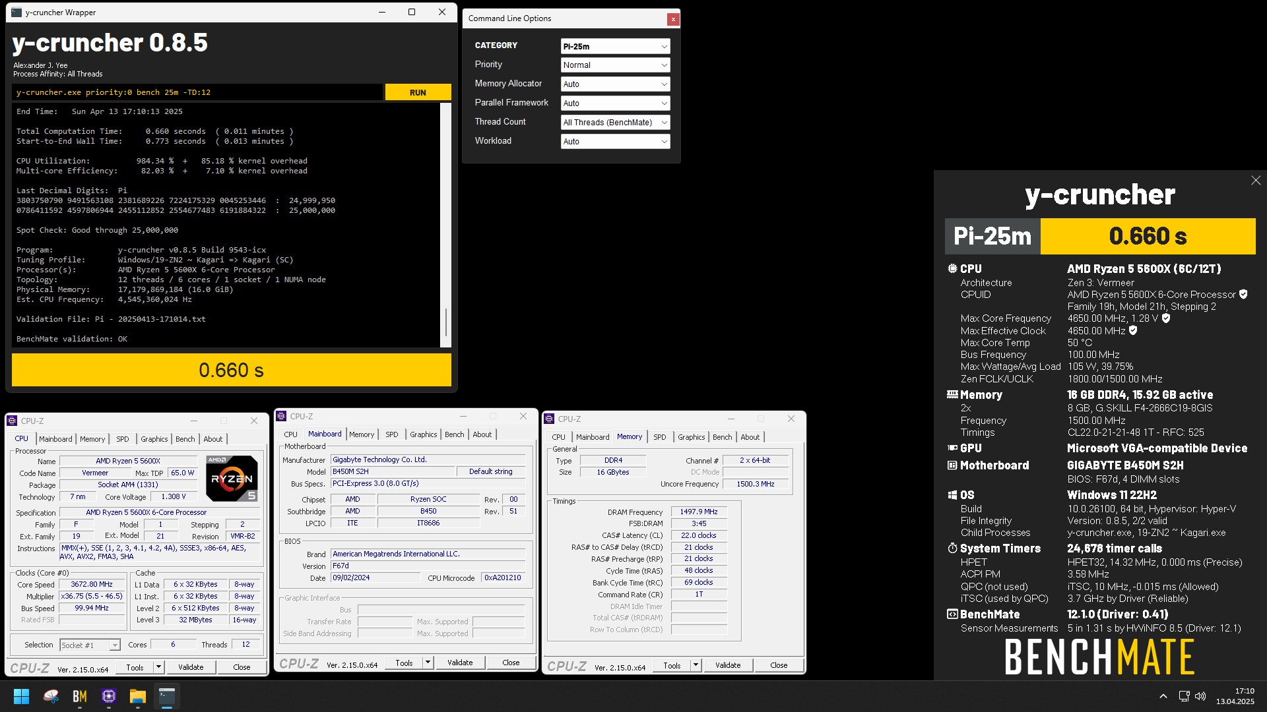1267x712 pixels.
Task: Click the System Timers clock icon
Action: (952, 549)
